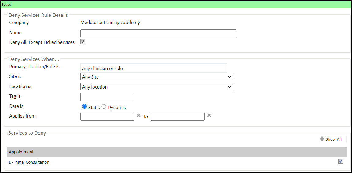Viewport: 352px width, 173px height.
Task: Click the Deny All, Except Ticked Services label
Action: tap(42, 42)
